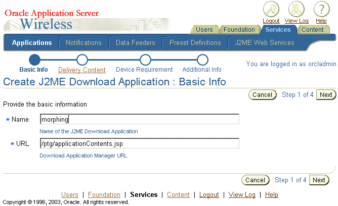338x206 pixels.
Task: Click the Logout link under the key icon
Action: tap(271, 21)
